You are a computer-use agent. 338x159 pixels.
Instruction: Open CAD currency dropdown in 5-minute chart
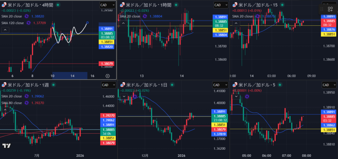pos(329,85)
